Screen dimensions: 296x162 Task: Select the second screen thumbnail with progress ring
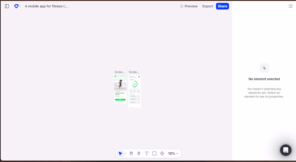point(135,92)
